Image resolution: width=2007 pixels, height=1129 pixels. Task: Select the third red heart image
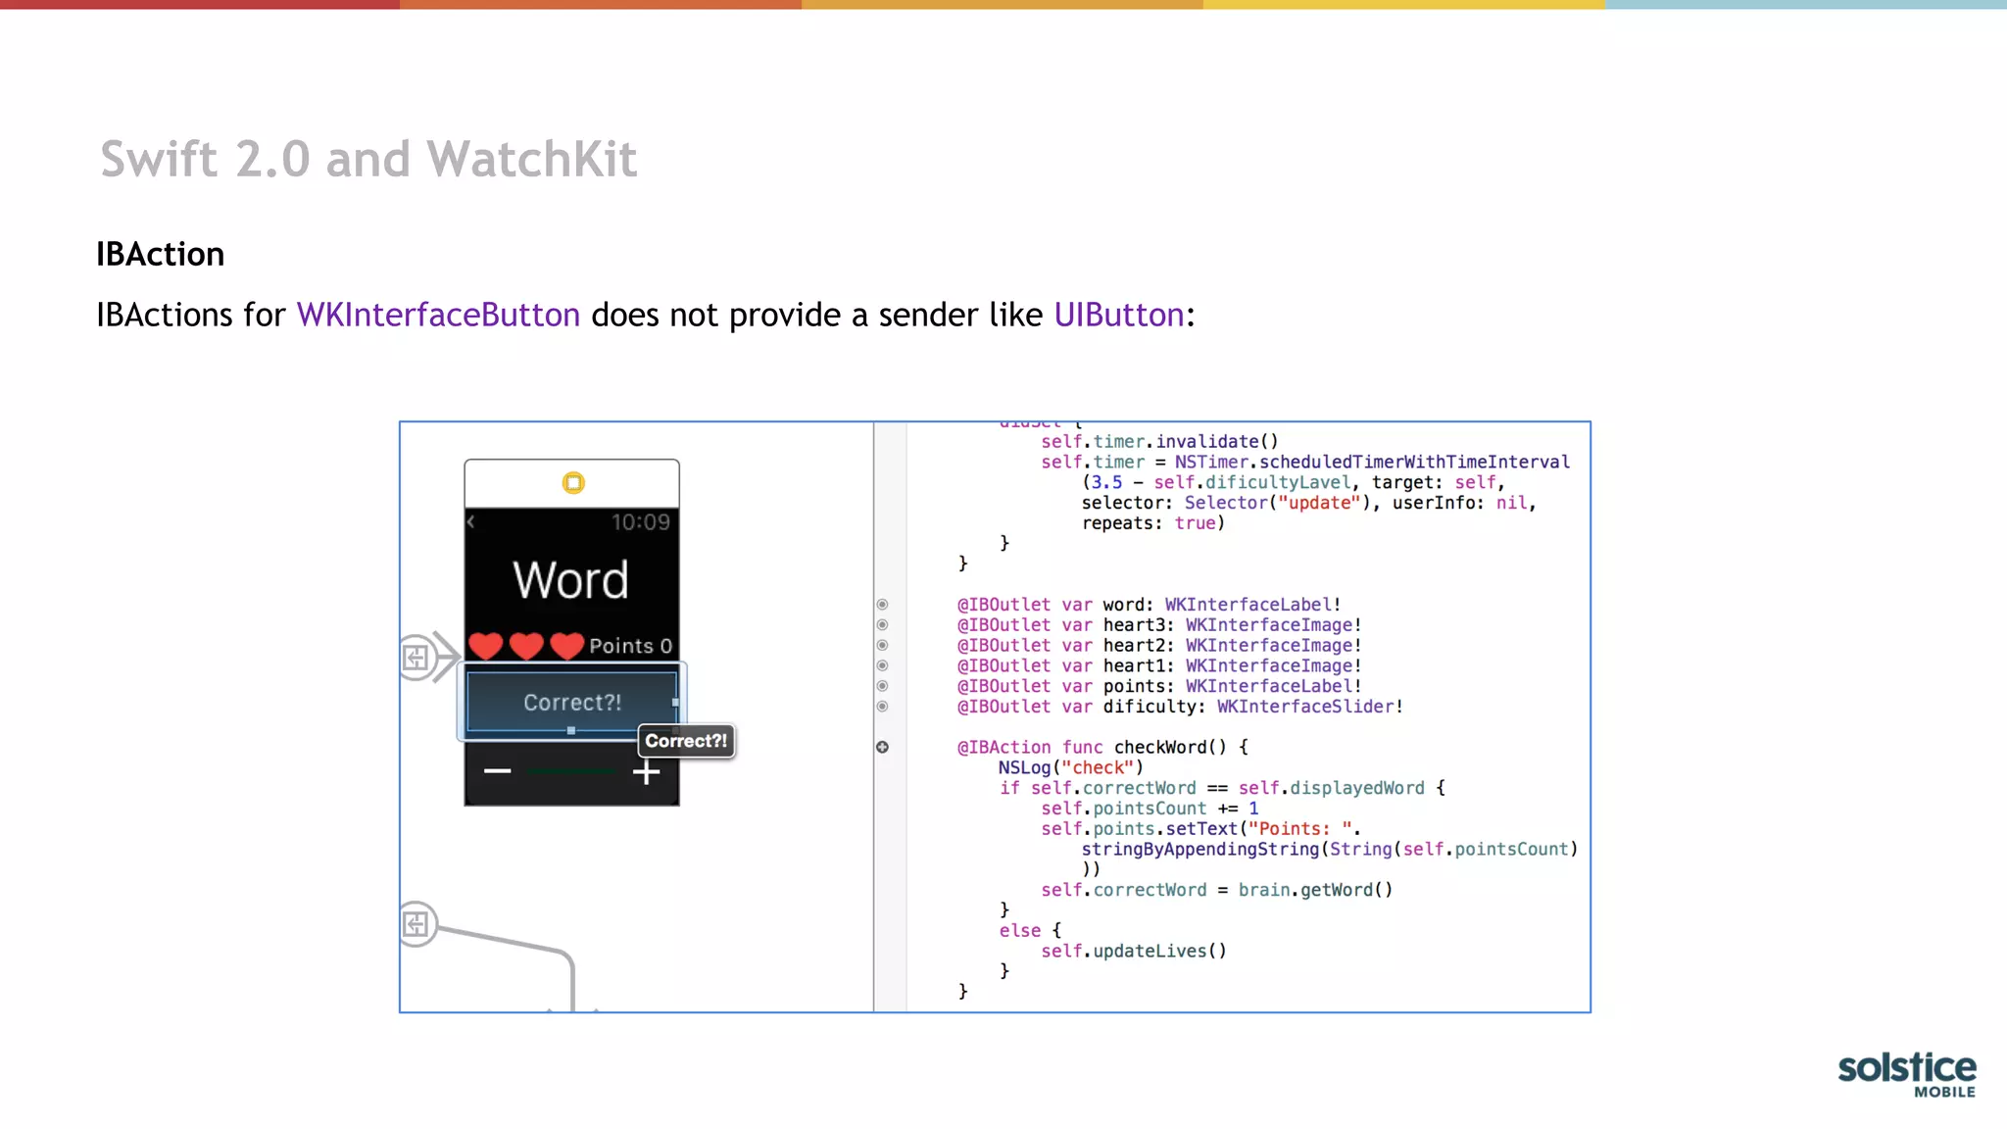pos(567,645)
